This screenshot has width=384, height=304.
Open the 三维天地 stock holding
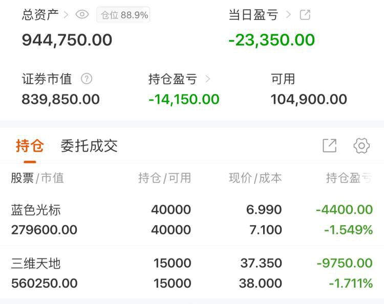[x=192, y=273]
